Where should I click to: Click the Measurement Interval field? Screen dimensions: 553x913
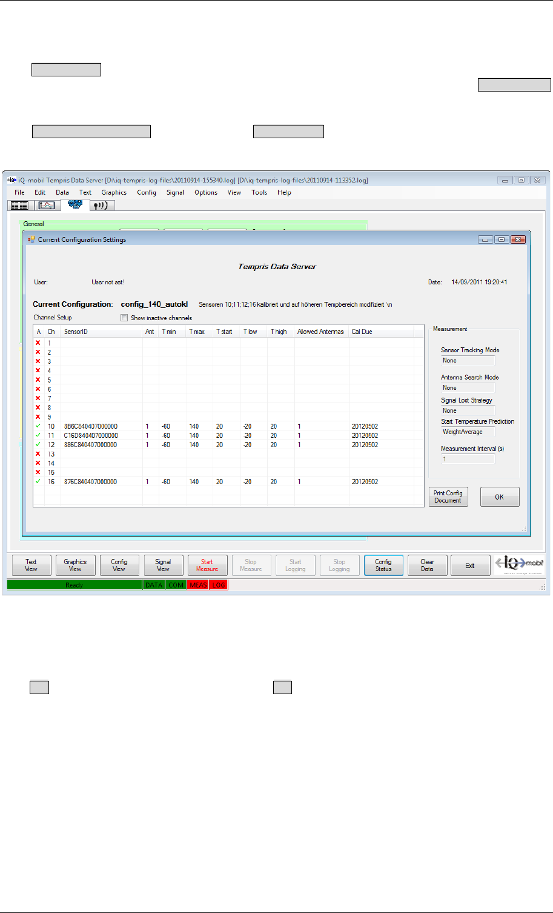click(468, 460)
